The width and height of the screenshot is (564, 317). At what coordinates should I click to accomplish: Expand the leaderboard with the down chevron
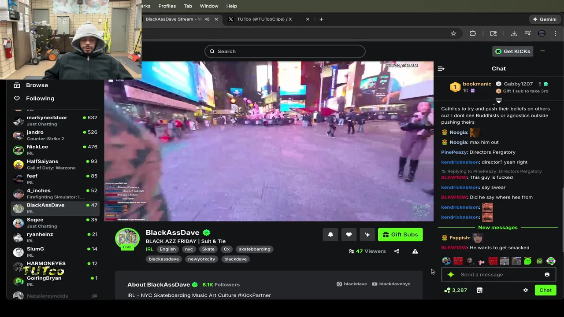coord(499,101)
